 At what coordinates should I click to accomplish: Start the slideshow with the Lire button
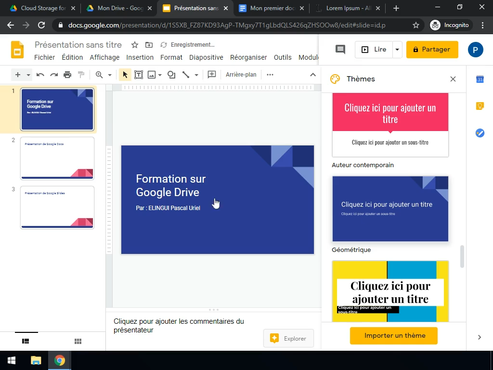click(x=374, y=50)
